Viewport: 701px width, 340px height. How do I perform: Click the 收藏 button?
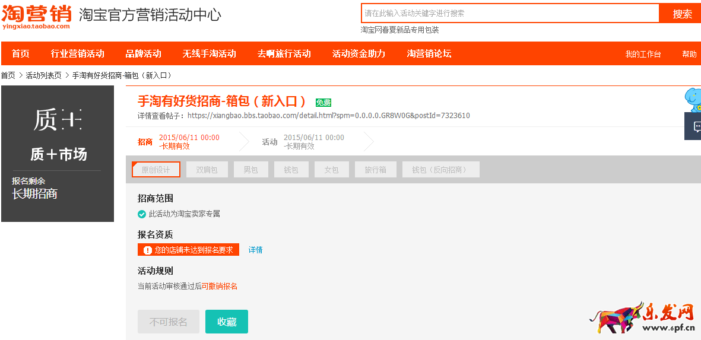[x=226, y=322]
